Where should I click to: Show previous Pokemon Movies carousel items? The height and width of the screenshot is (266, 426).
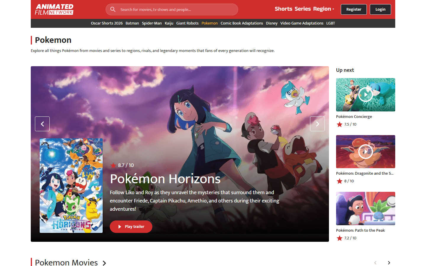click(375, 263)
